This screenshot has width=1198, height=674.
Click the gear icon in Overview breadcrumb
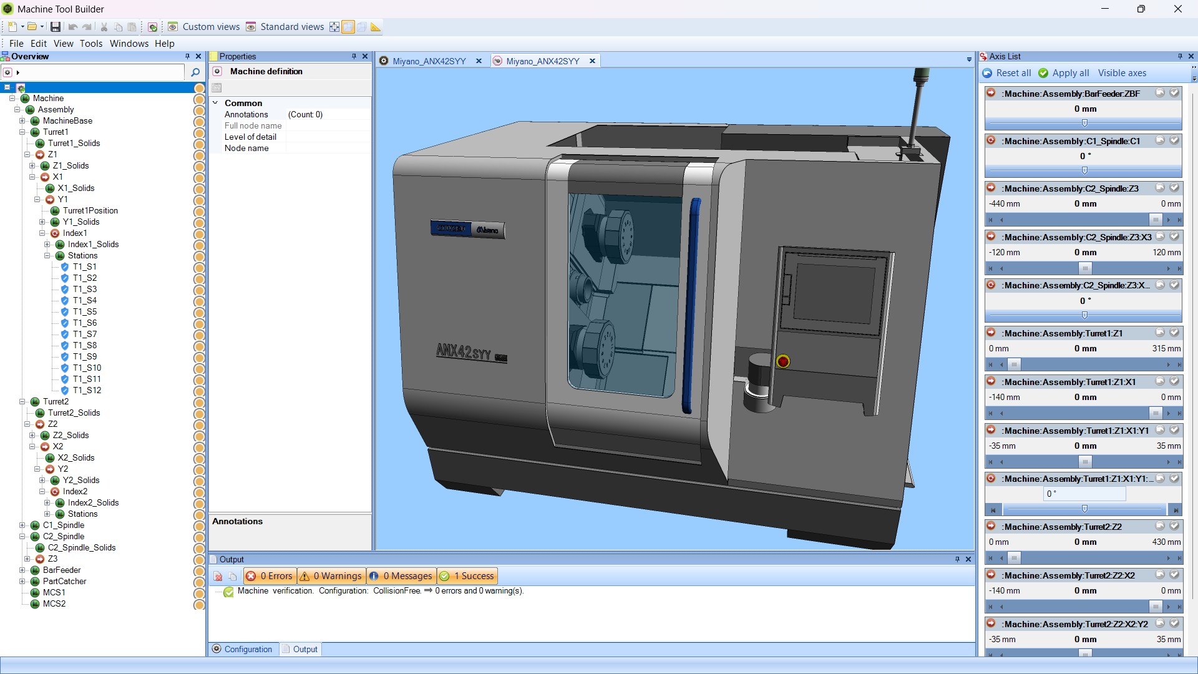(7, 72)
